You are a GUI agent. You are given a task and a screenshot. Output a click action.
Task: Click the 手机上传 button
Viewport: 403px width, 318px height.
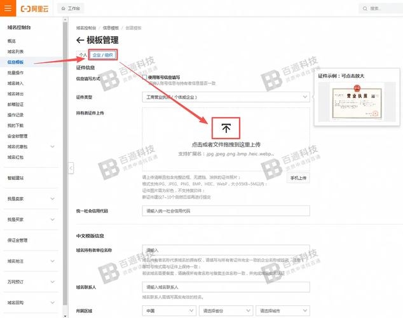(x=298, y=178)
